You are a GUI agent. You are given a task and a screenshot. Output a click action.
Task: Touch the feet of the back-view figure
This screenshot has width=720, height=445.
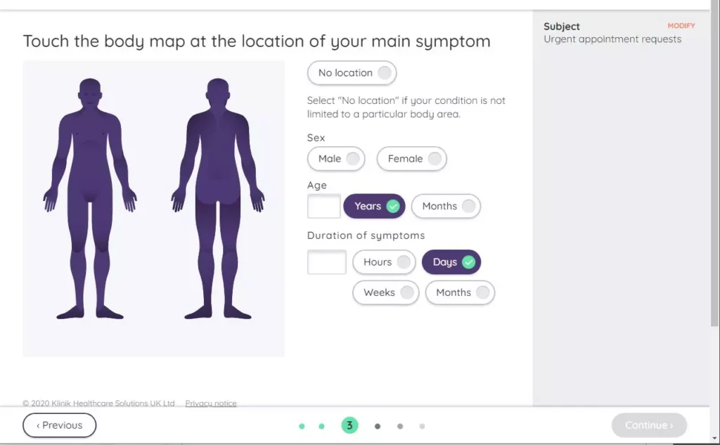point(218,311)
